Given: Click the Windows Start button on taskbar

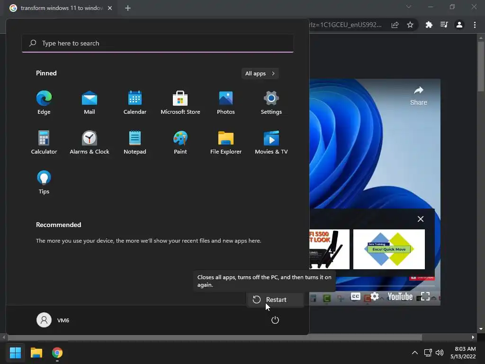Looking at the screenshot, I should coord(15,353).
